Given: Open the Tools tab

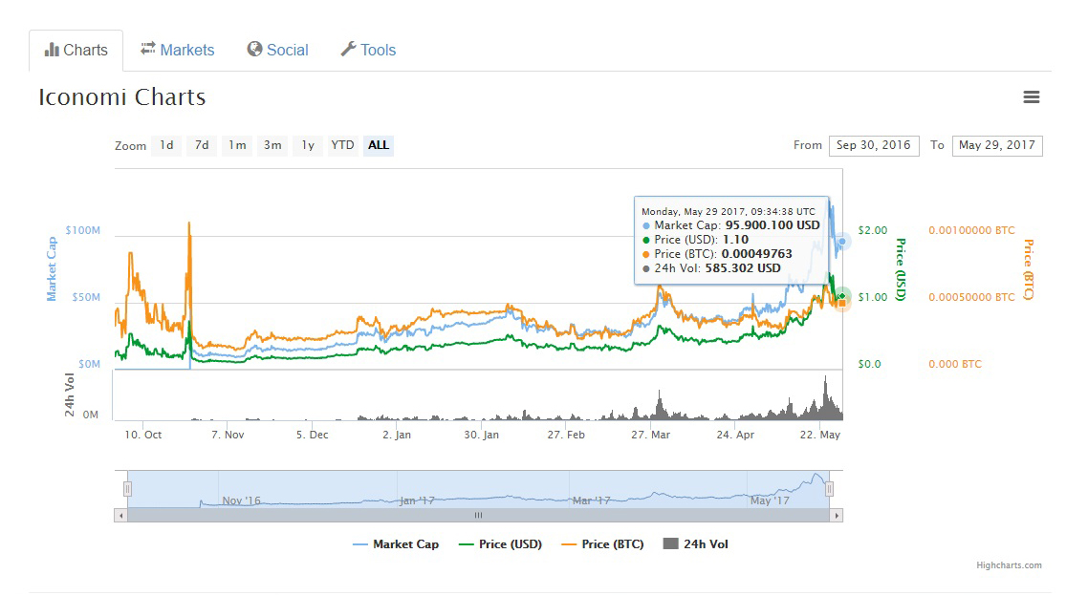Looking at the screenshot, I should tap(368, 50).
